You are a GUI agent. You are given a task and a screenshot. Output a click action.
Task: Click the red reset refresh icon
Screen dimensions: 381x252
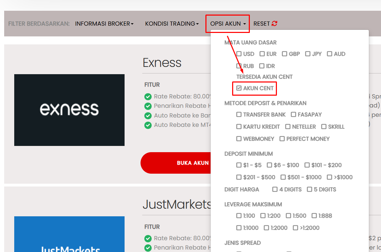click(x=274, y=24)
